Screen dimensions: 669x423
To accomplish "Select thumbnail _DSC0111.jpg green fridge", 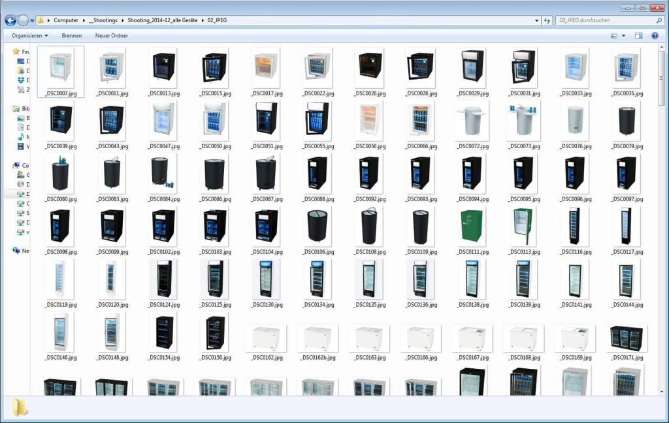I will tap(470, 226).
